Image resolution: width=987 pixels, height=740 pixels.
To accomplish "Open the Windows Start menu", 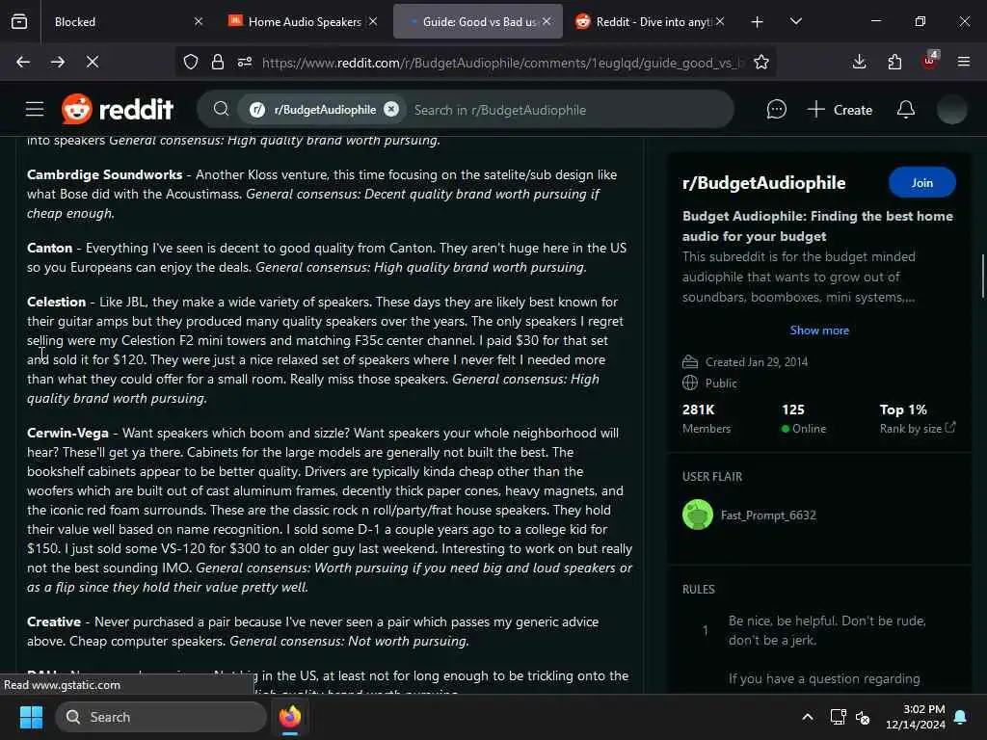I will [31, 717].
